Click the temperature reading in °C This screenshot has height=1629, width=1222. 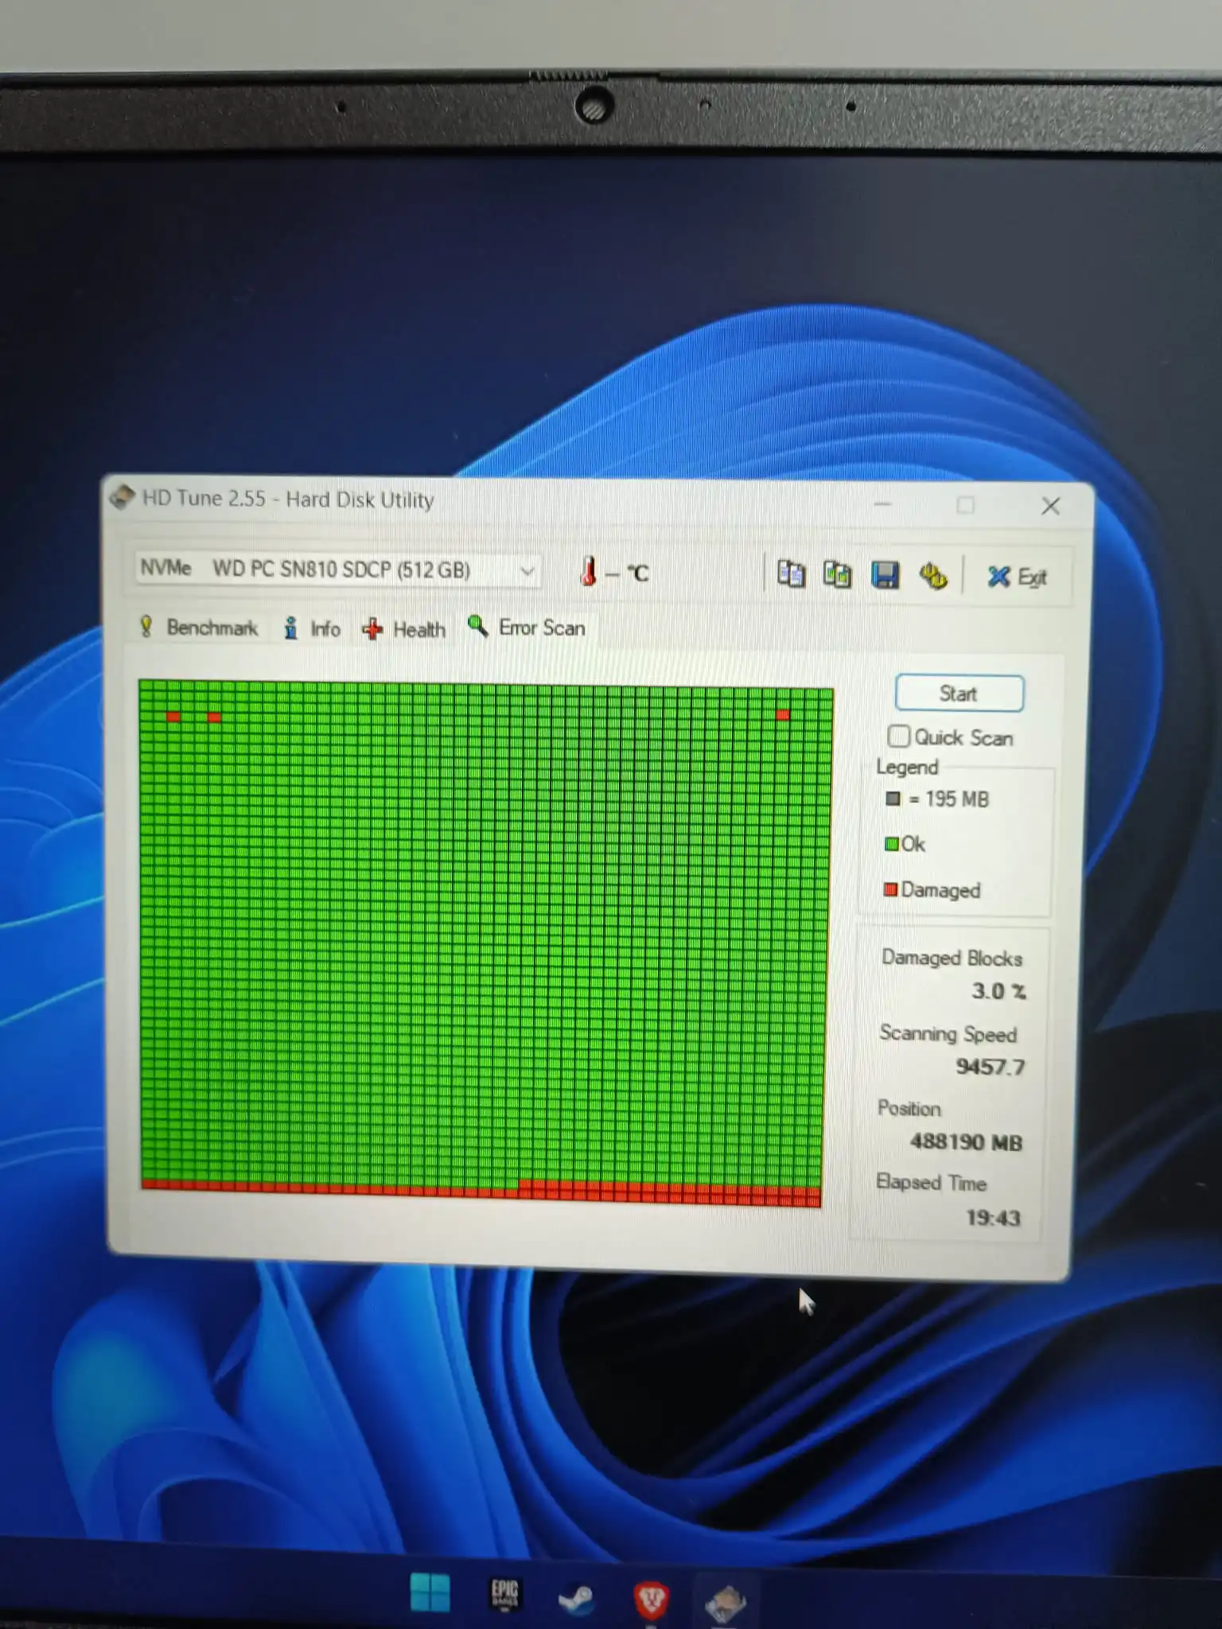coord(628,573)
